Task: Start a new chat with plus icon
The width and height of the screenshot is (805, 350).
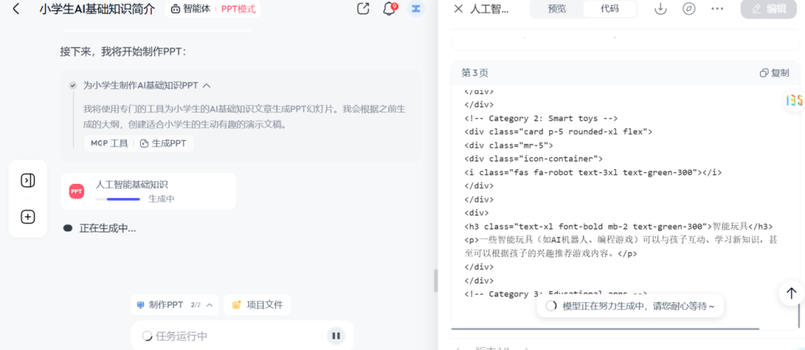Action: click(x=28, y=217)
